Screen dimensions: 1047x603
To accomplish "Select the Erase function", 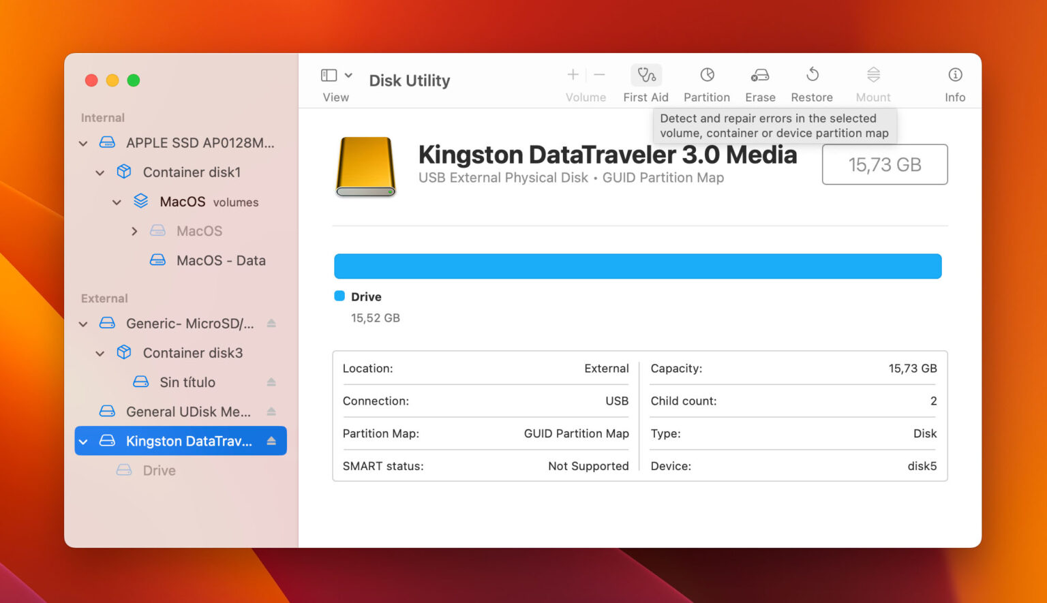I will coord(759,80).
